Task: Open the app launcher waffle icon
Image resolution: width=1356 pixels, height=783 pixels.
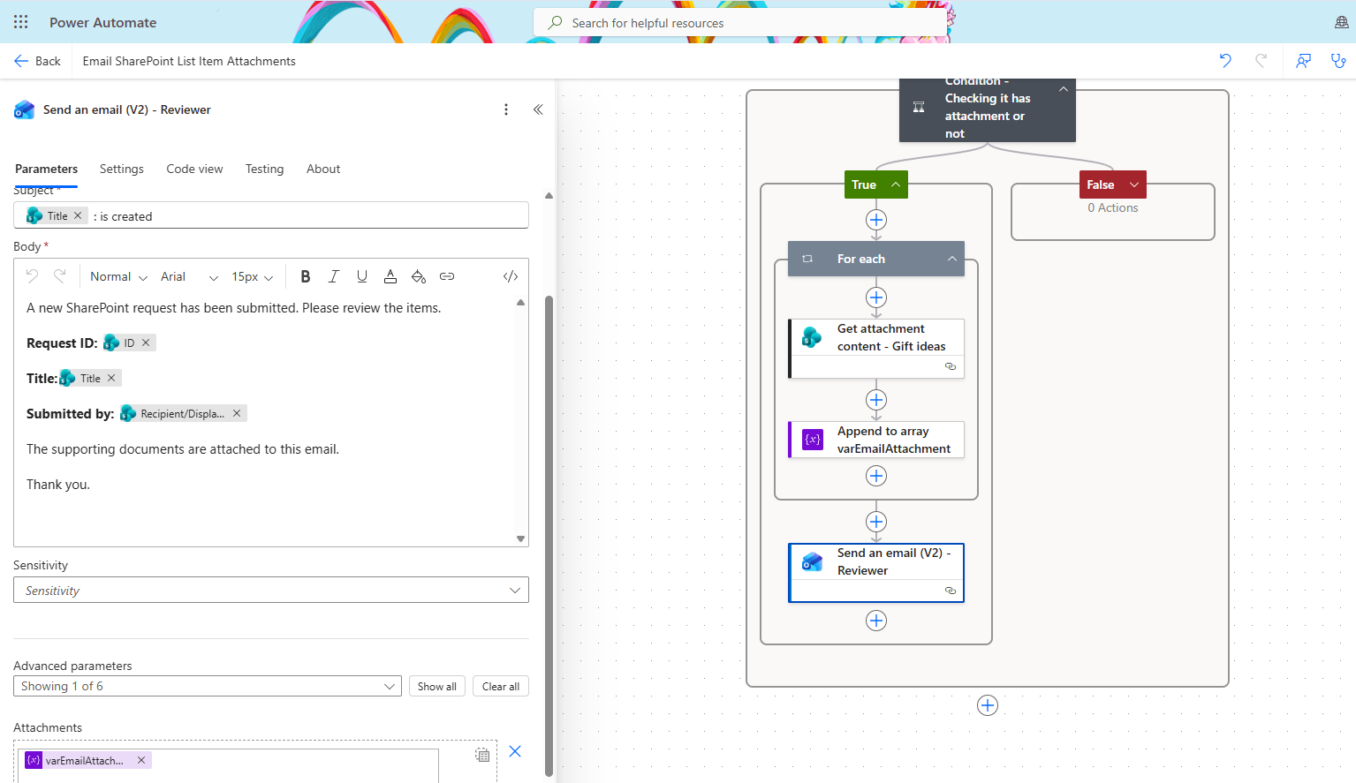Action: [21, 22]
